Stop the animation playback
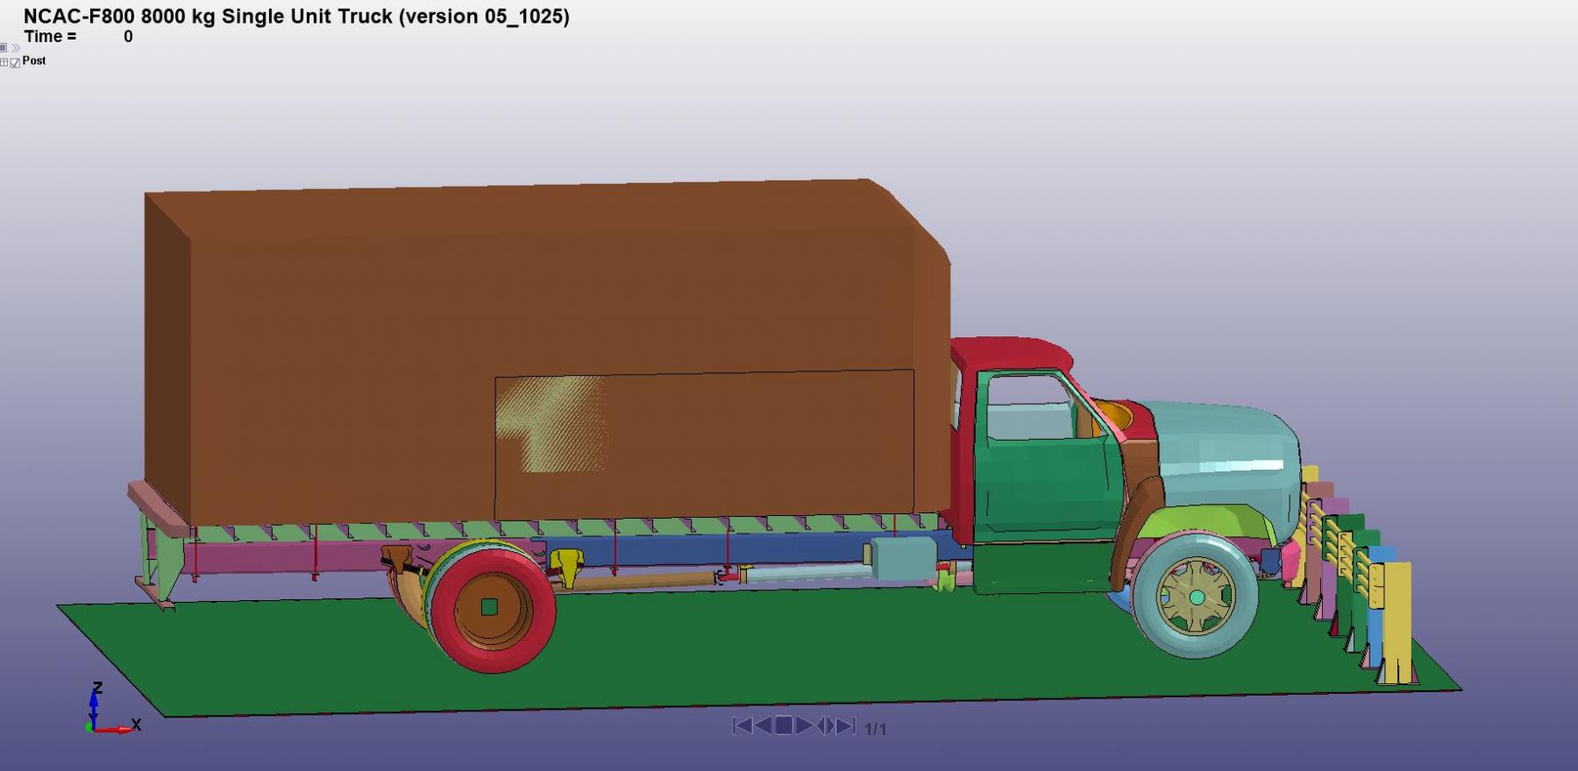Viewport: 1578px width, 771px height. (x=784, y=725)
